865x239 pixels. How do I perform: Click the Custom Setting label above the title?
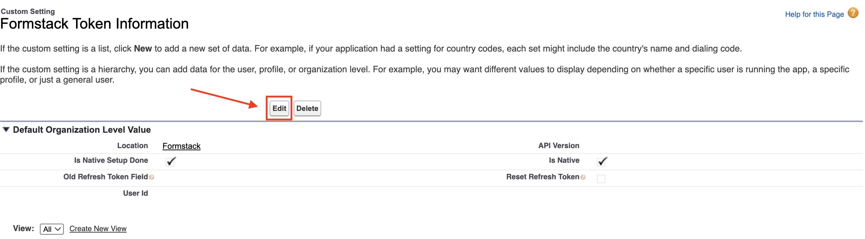pyautogui.click(x=28, y=11)
